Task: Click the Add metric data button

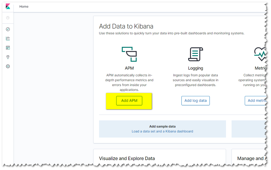Action: [256, 101]
